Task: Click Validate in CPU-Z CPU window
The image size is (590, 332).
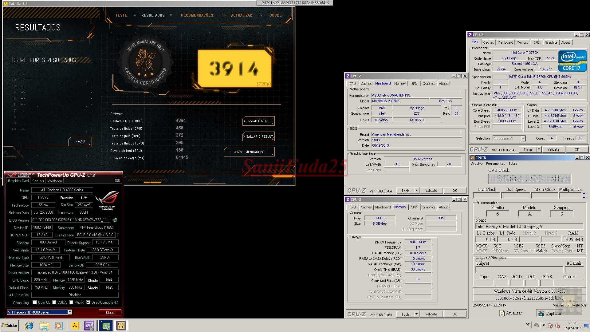Action: 553,149
